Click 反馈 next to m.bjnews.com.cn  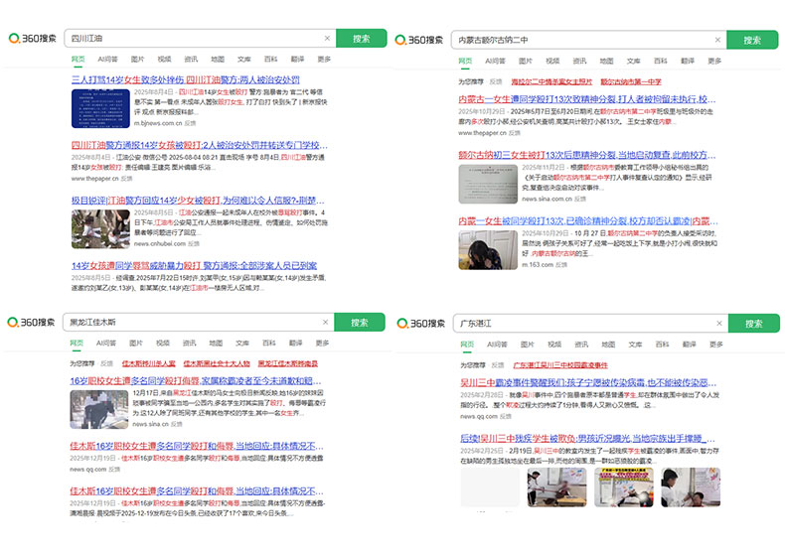190,123
